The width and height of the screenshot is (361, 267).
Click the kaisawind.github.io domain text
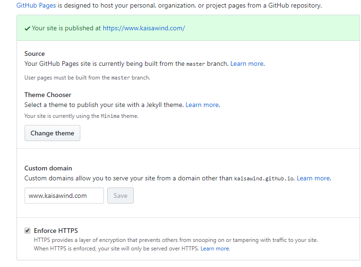pos(264,178)
